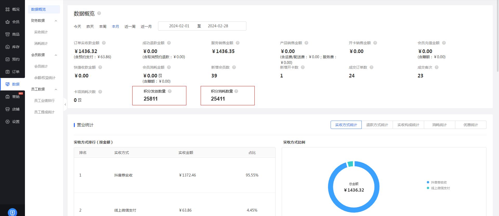
Task: Open the 库存 inventory icon
Action: pyautogui.click(x=8, y=47)
